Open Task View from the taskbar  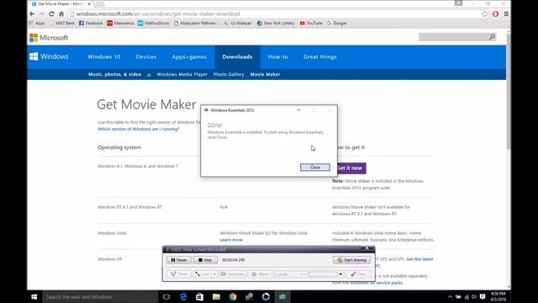[166, 297]
